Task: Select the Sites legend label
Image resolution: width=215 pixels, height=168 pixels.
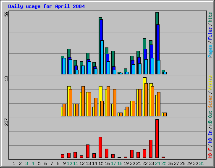Action: coord(210,102)
